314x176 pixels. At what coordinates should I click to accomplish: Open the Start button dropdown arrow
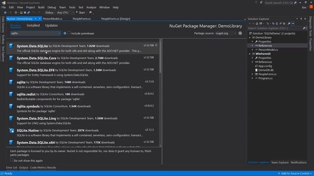tap(86, 13)
